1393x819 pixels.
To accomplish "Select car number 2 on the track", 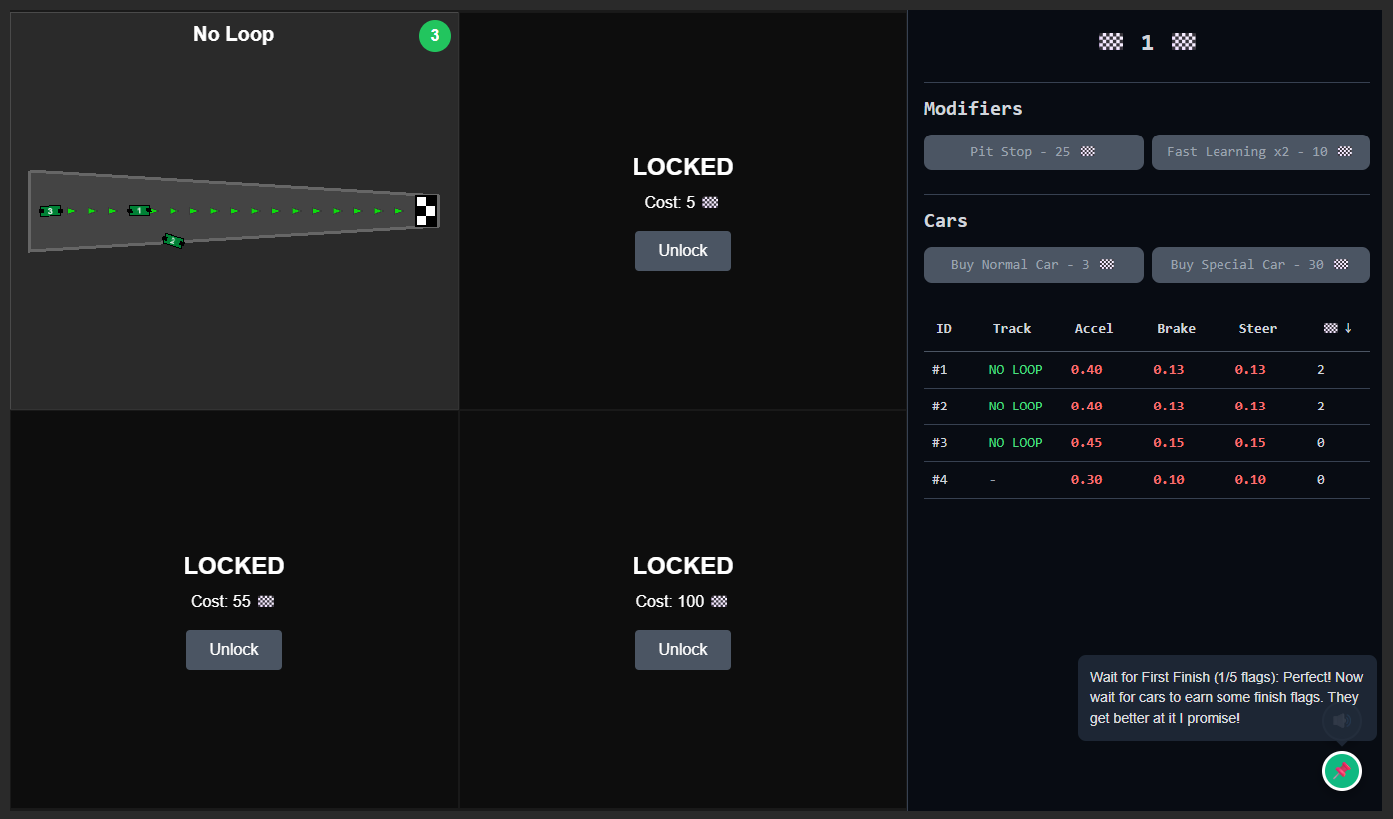I will click(x=173, y=241).
